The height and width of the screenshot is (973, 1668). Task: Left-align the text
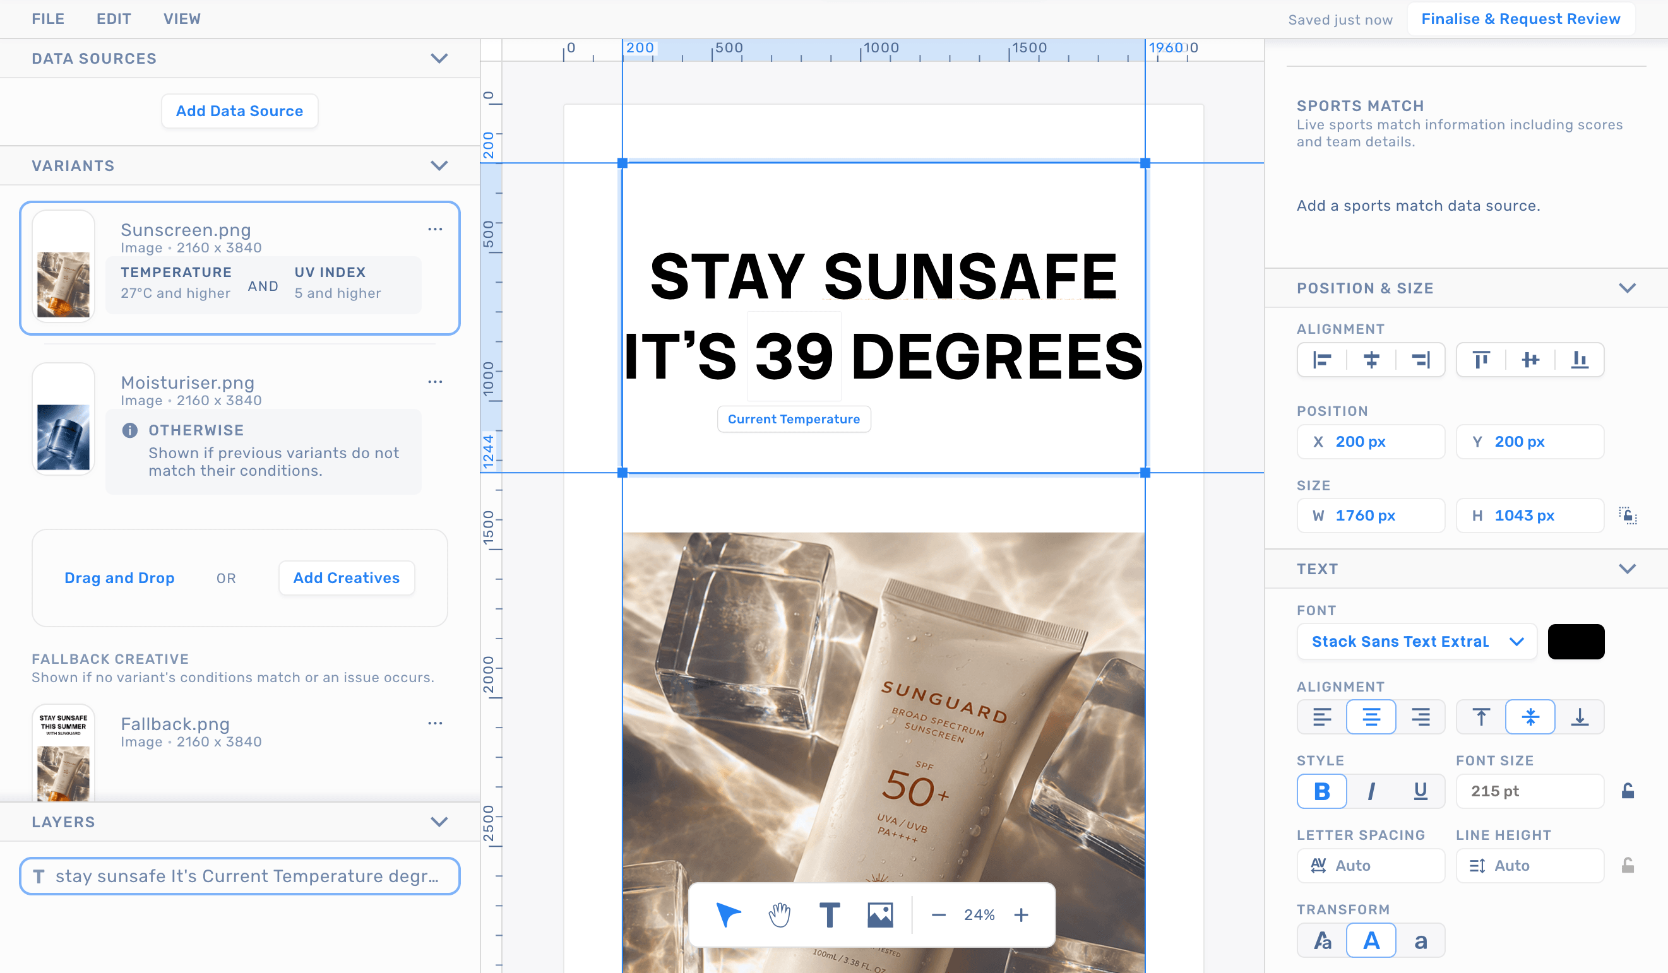pos(1322,717)
